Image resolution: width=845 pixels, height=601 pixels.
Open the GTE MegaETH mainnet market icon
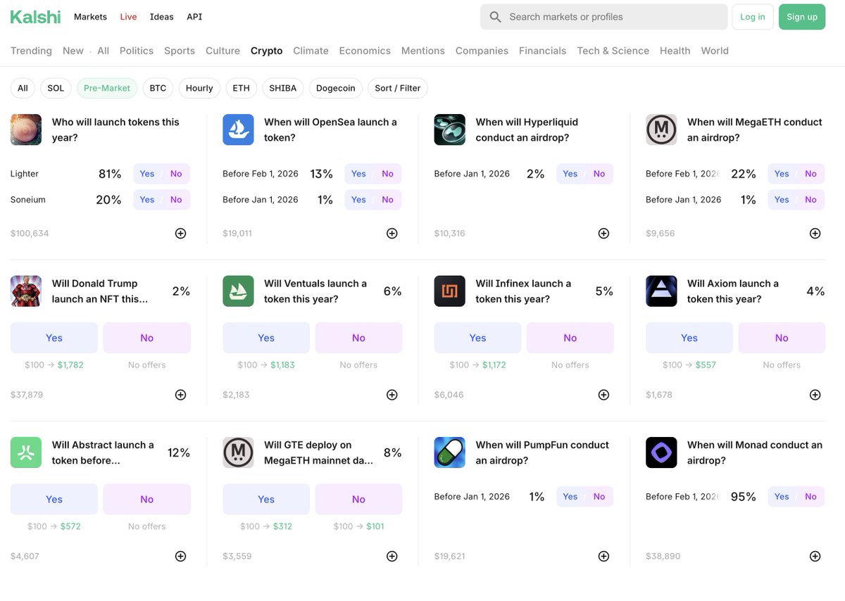(x=238, y=453)
